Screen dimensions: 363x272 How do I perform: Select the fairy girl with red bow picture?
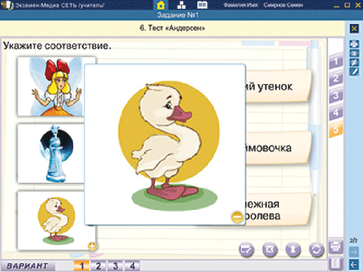pyautogui.click(x=56, y=87)
